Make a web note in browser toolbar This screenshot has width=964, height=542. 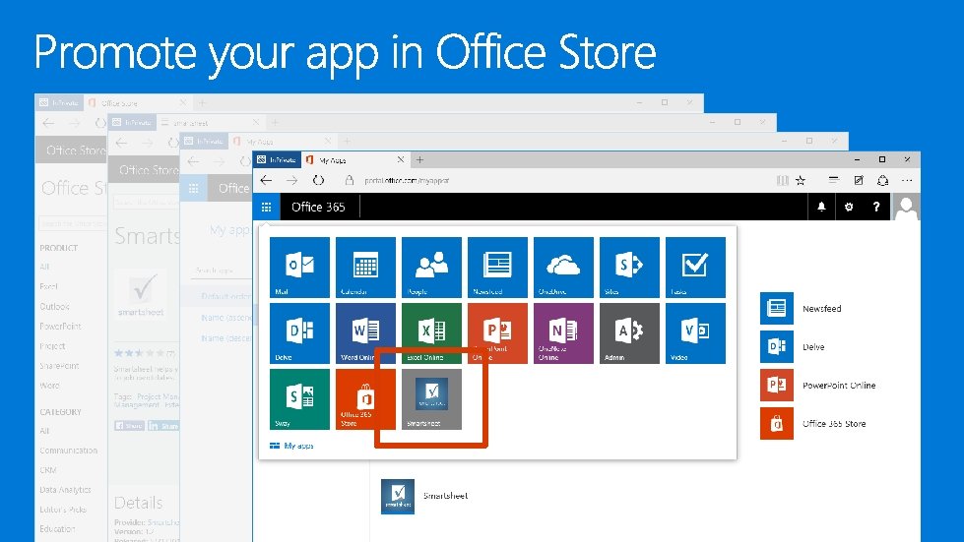(859, 180)
